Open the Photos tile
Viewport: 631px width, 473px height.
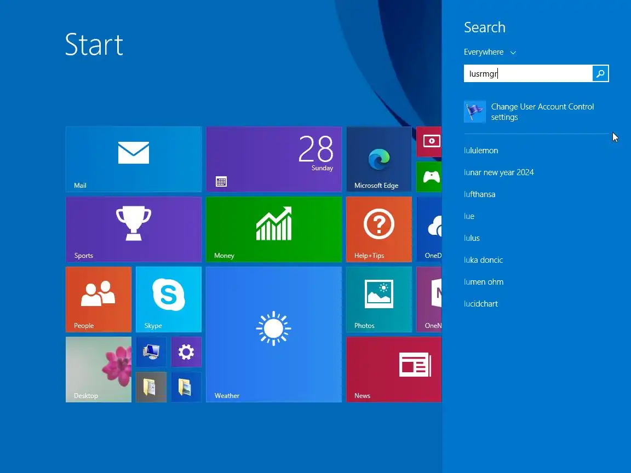pos(379,299)
